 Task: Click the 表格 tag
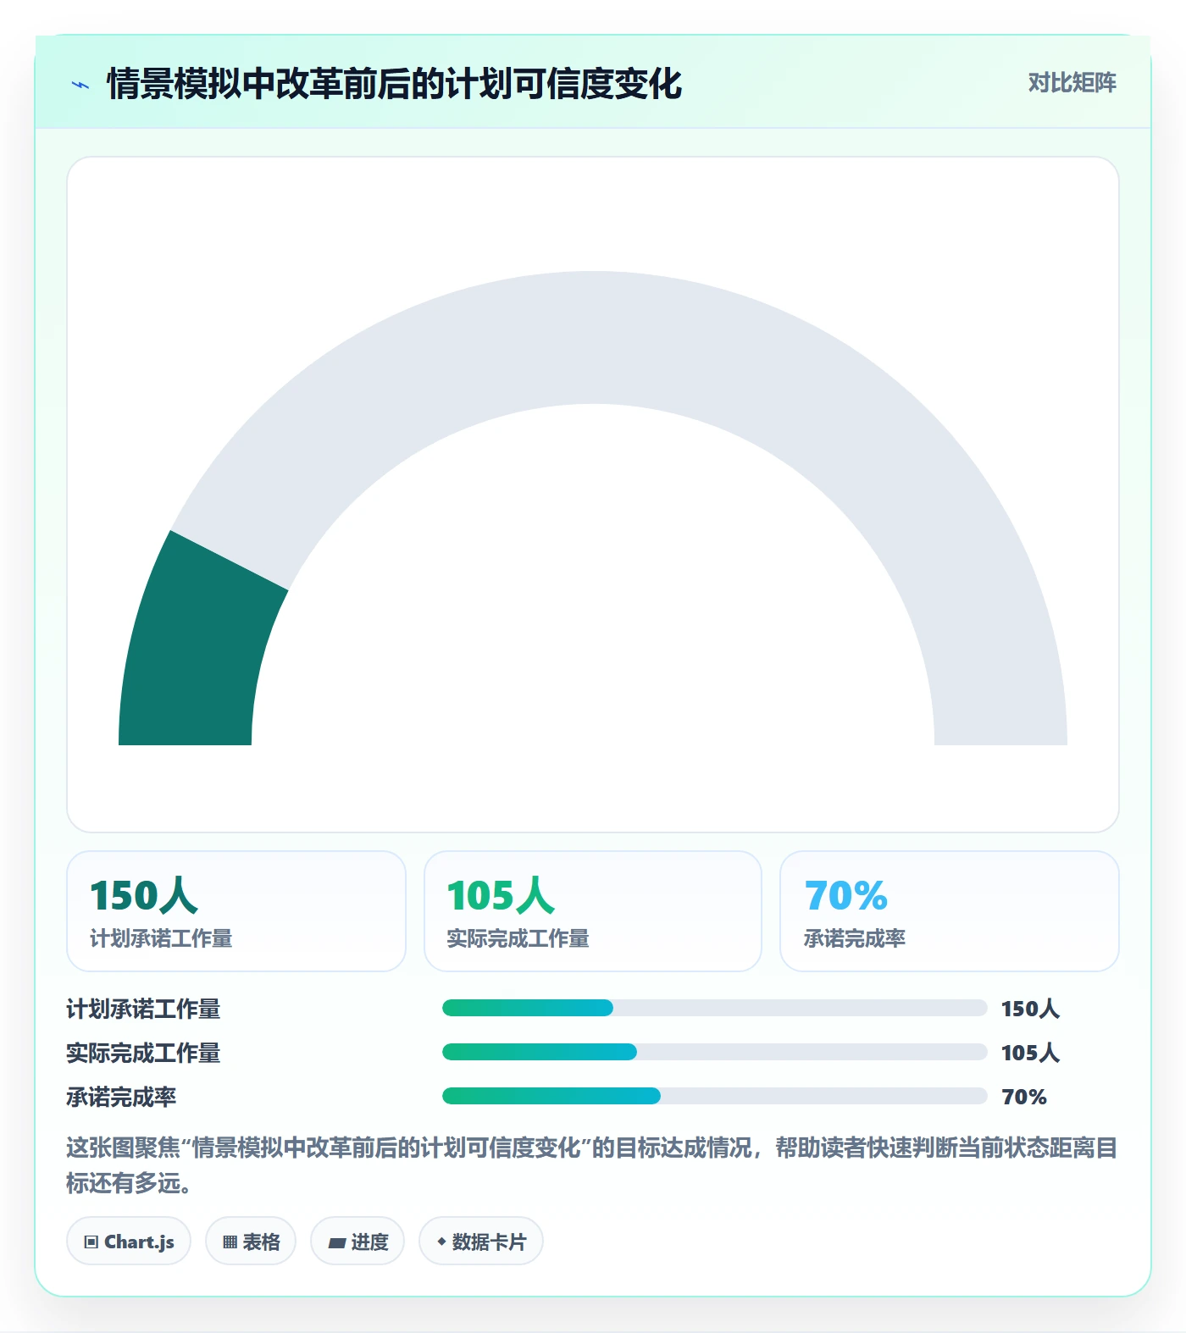pyautogui.click(x=251, y=1242)
